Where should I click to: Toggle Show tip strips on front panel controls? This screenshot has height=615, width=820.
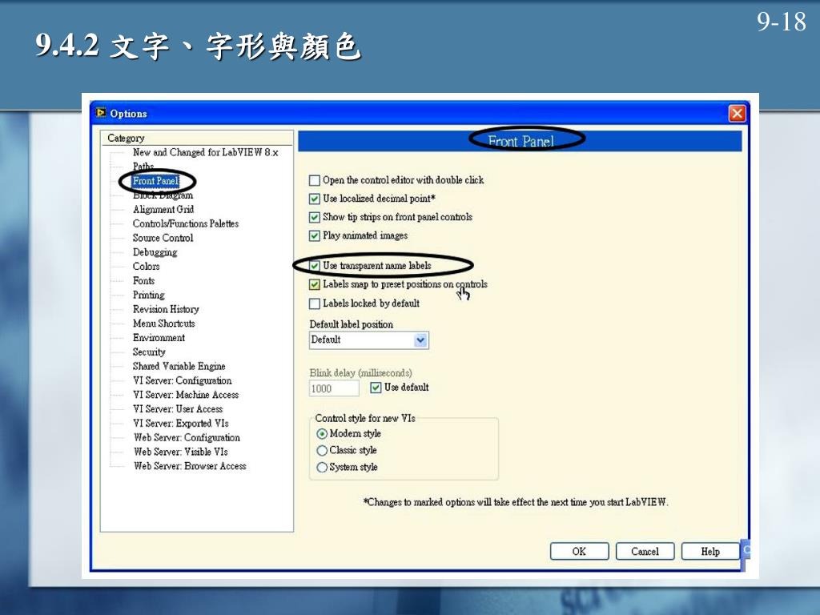coord(314,217)
